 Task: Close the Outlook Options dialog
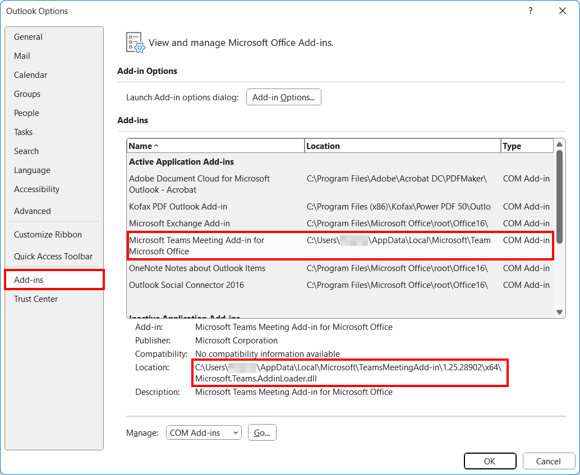point(563,11)
